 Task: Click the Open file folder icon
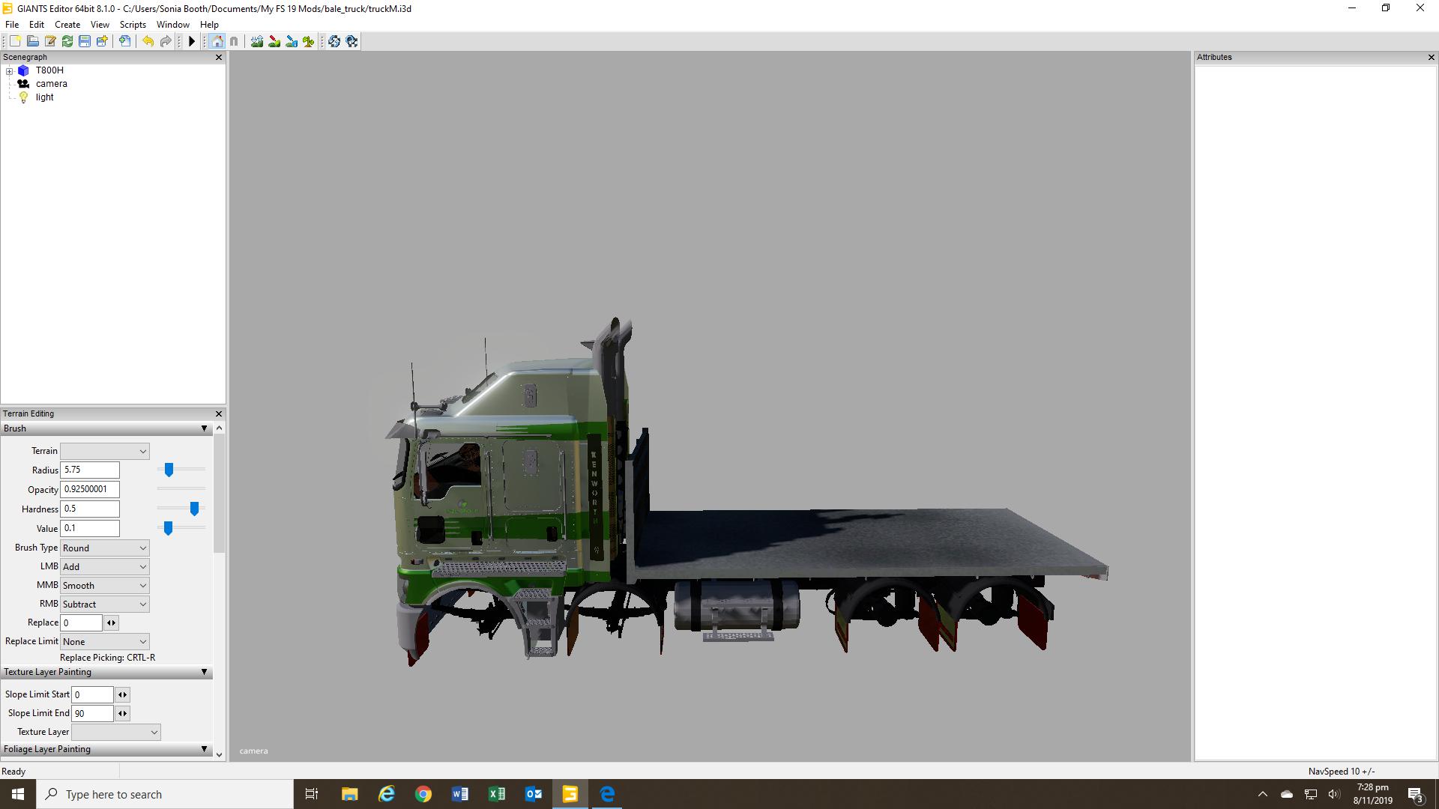tap(33, 41)
